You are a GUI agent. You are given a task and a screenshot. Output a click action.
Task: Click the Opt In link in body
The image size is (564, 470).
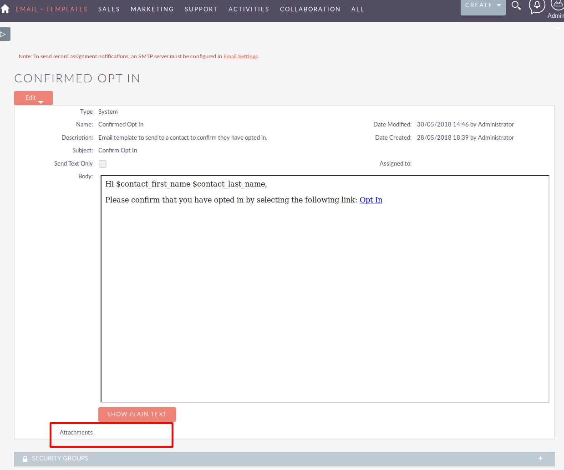click(x=371, y=200)
